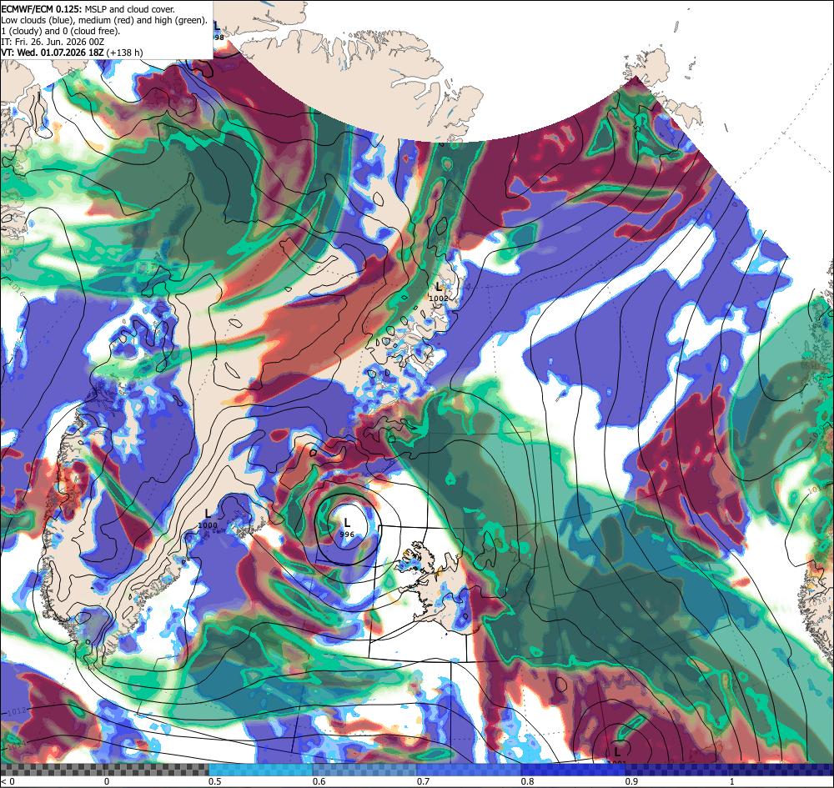
Task: Select the 0.8 dark blue legend segment
Action: [574, 770]
